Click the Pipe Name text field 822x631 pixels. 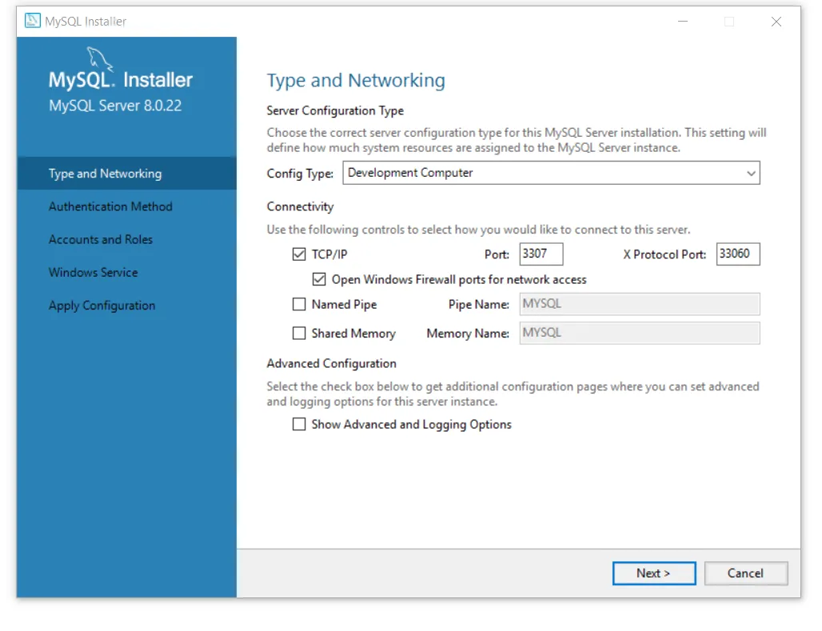(x=640, y=304)
